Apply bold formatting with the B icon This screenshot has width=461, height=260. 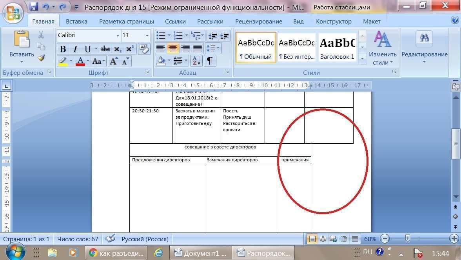[x=63, y=49]
